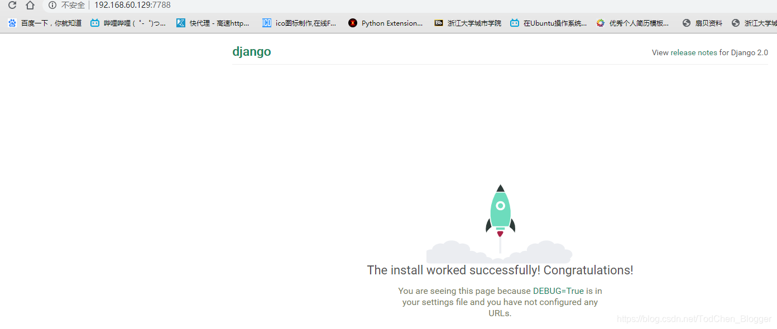Select the address bar URL 192.168.60.129:7788
Image resolution: width=777 pixels, height=329 pixels.
132,5
